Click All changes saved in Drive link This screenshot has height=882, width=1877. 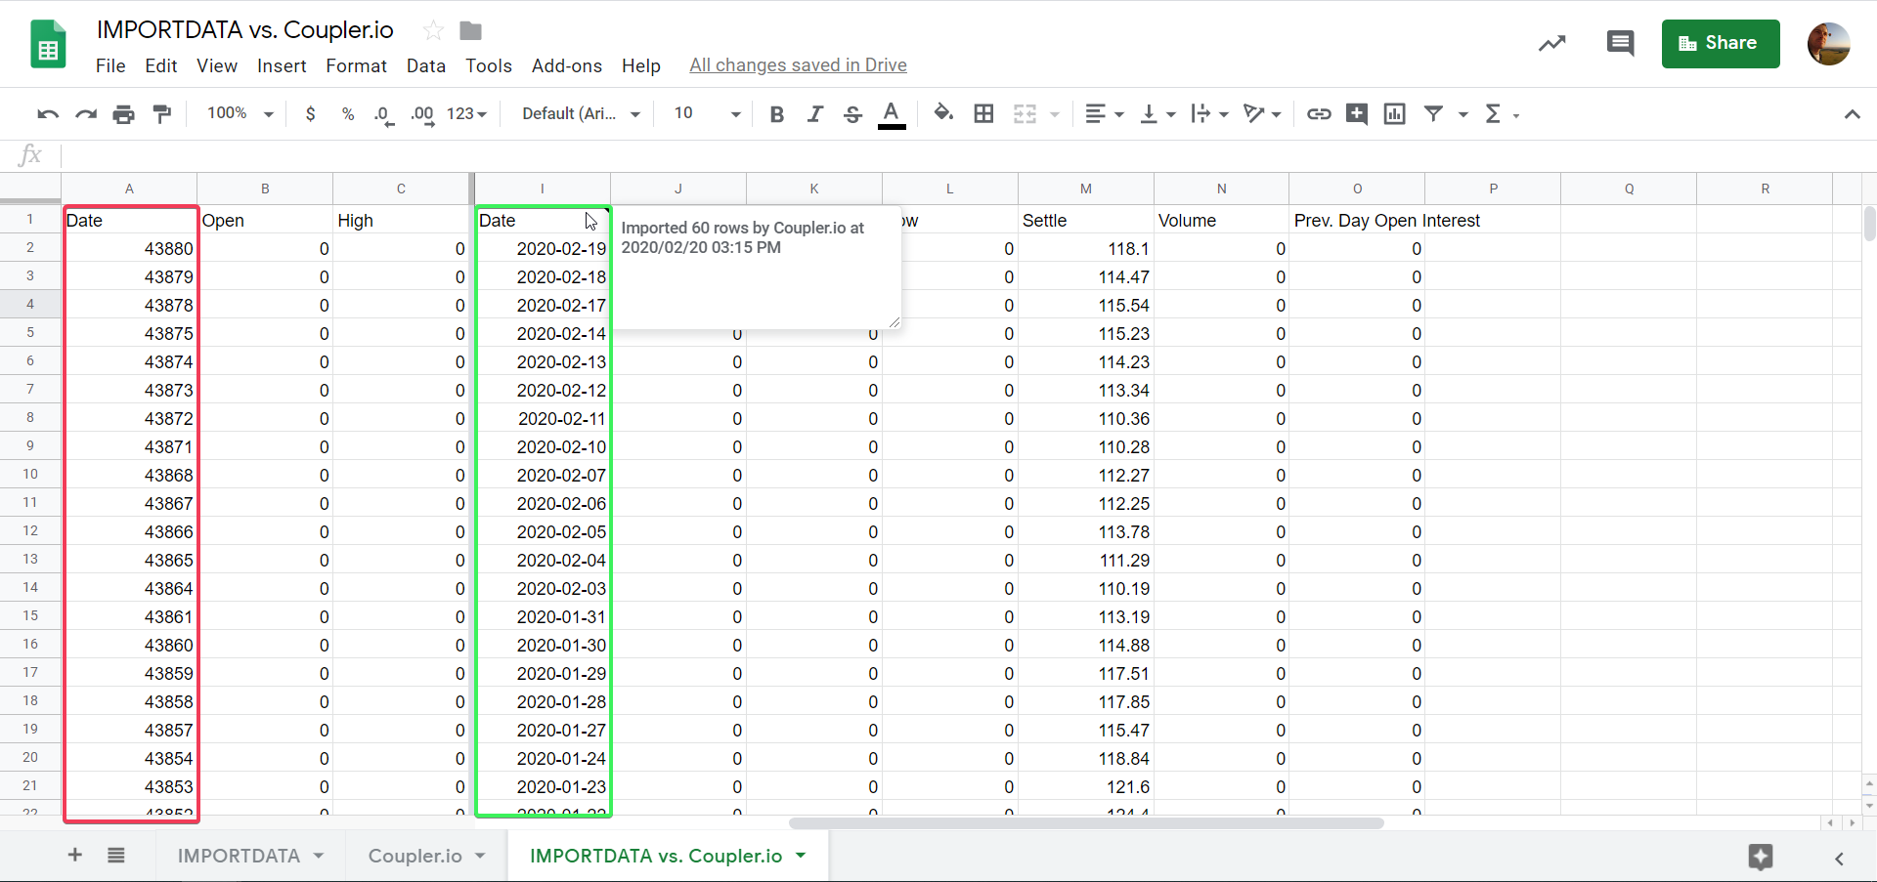coord(798,65)
